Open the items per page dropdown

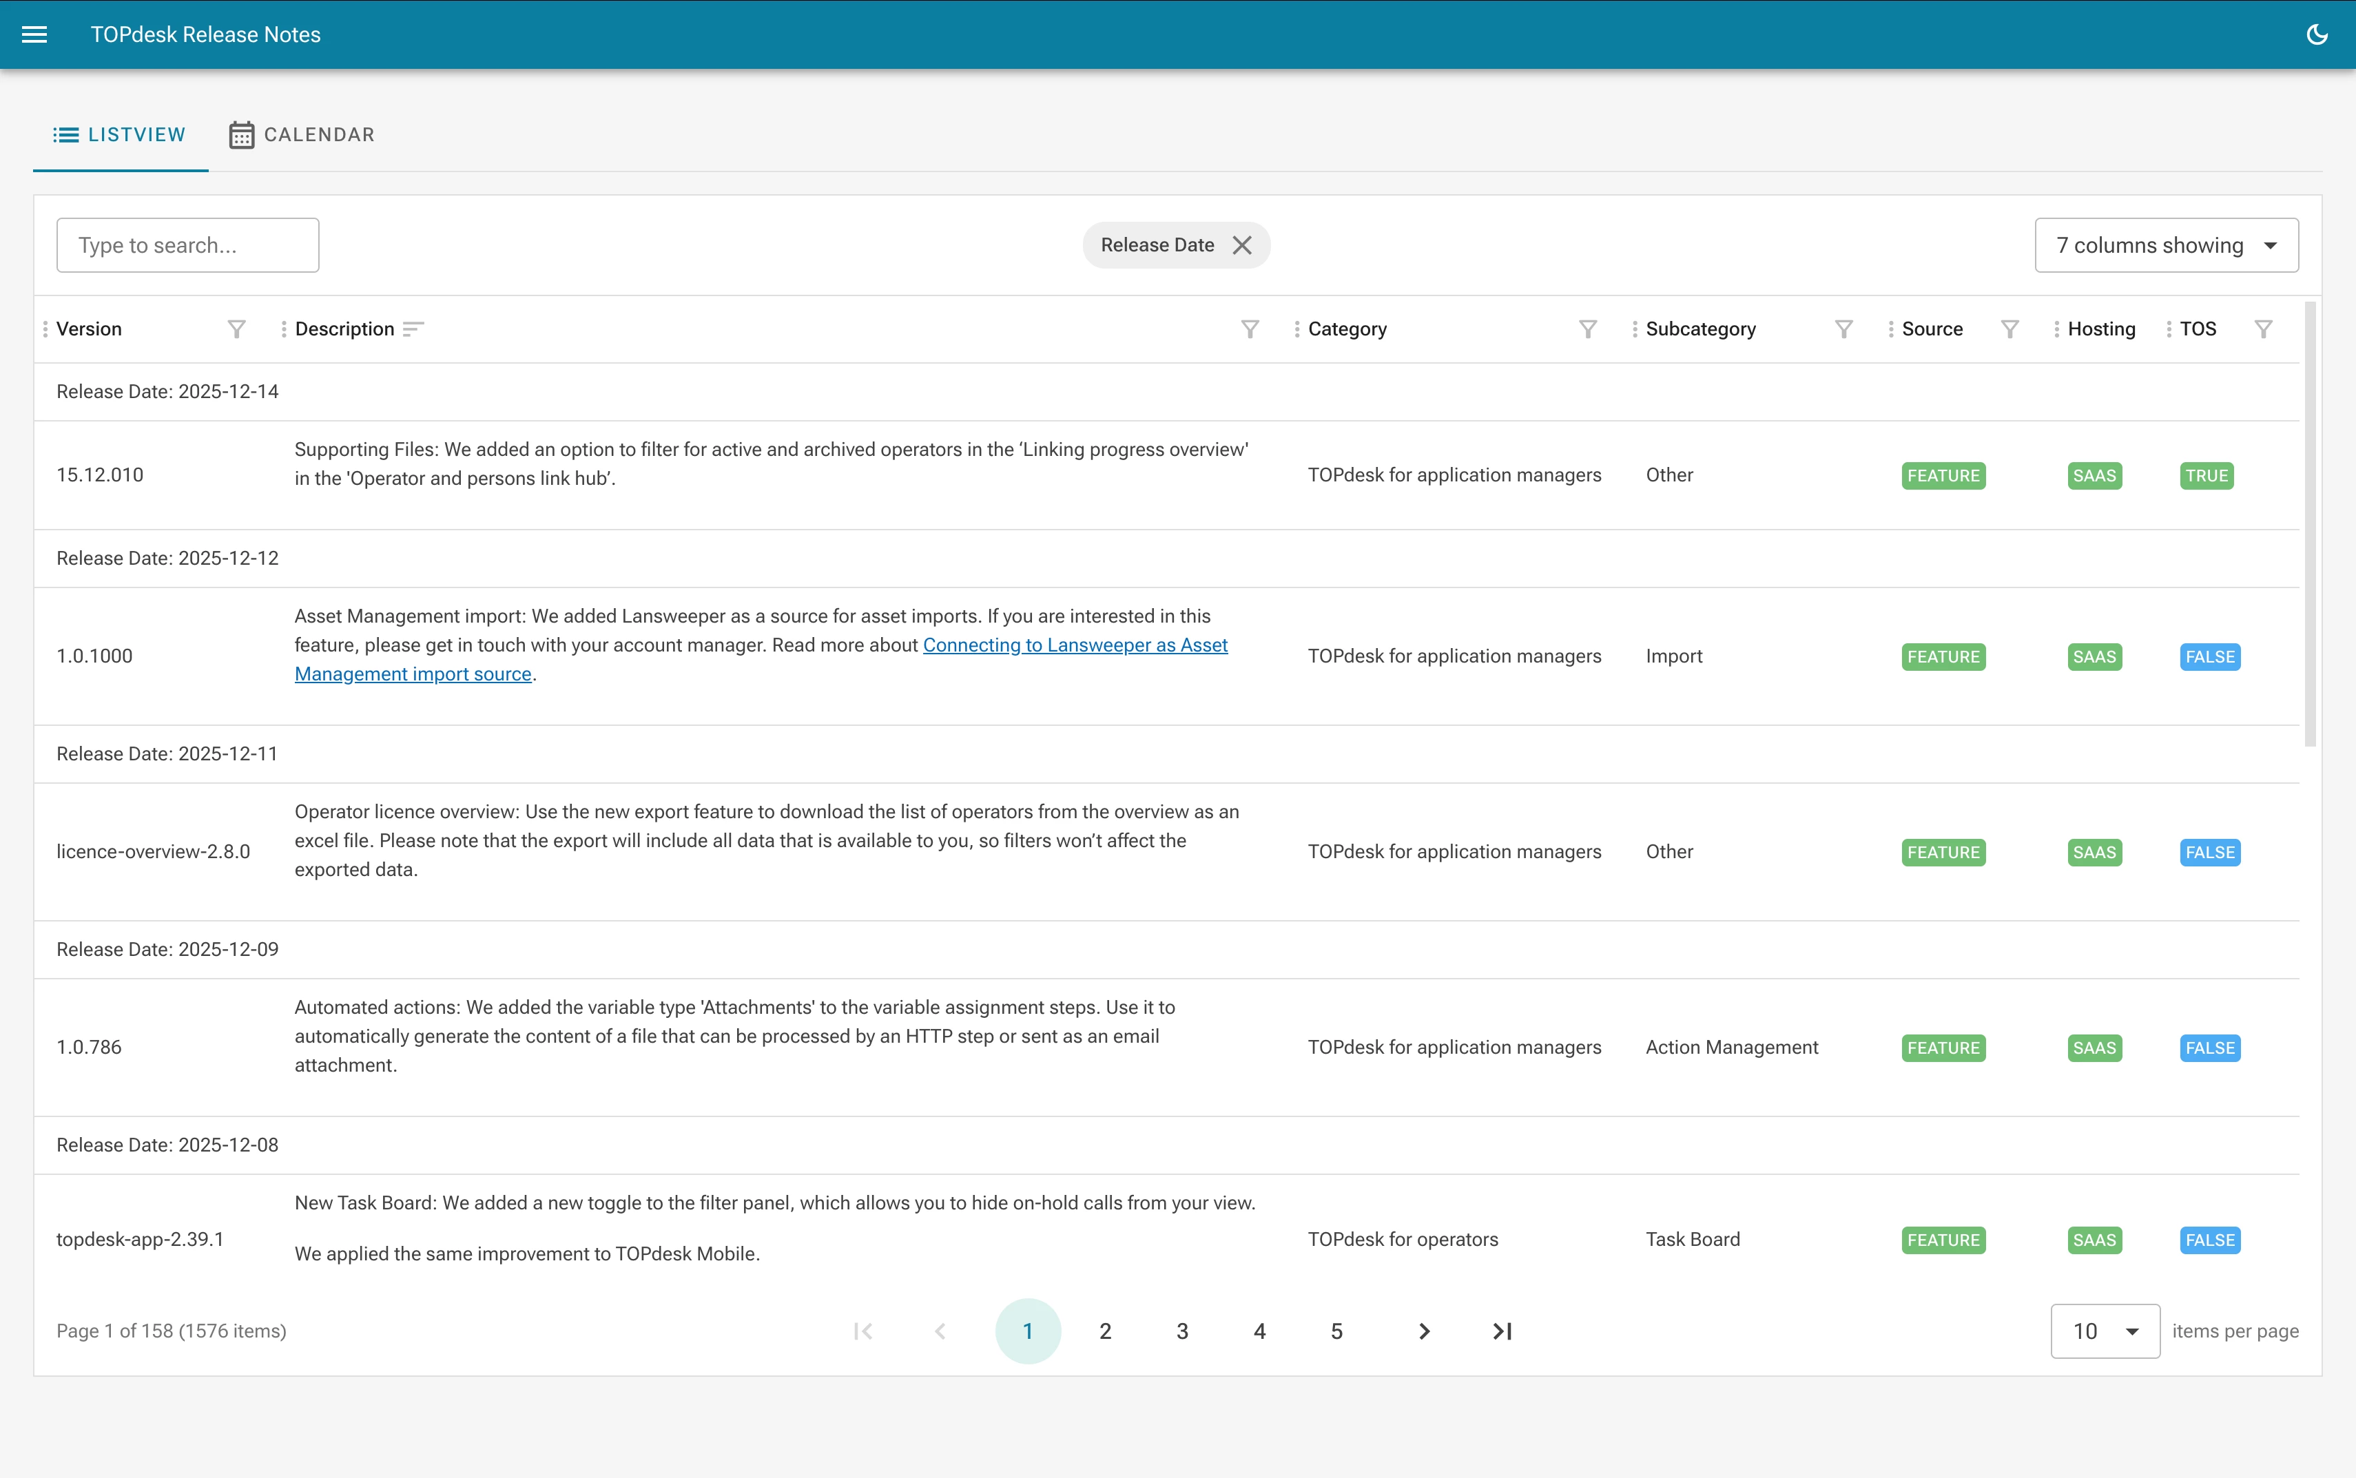[2105, 1331]
